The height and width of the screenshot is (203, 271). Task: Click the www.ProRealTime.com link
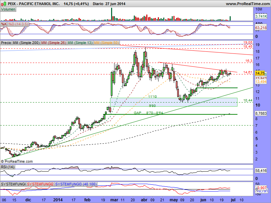[x=248, y=4]
